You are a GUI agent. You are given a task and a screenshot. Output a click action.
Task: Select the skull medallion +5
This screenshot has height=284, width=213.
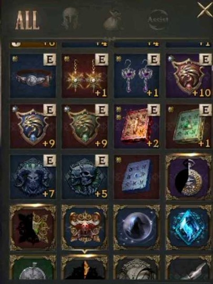(85, 177)
